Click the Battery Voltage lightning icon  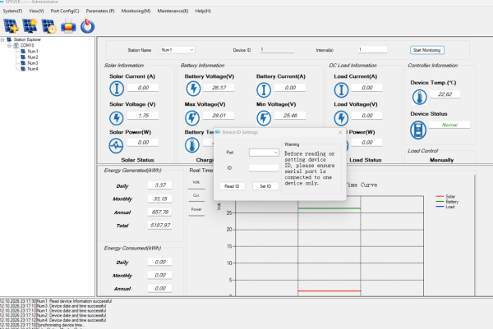click(x=193, y=89)
